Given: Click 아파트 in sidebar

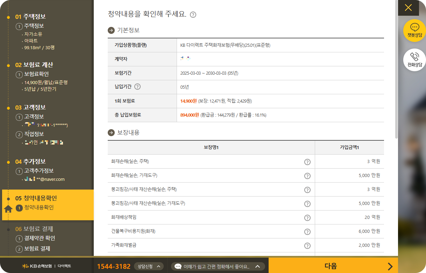Looking at the screenshot, I should [31, 41].
